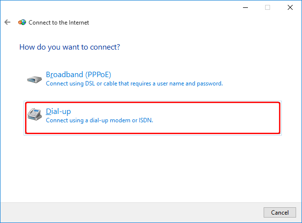Click the 'Connect to the Internet' title text

59,23
